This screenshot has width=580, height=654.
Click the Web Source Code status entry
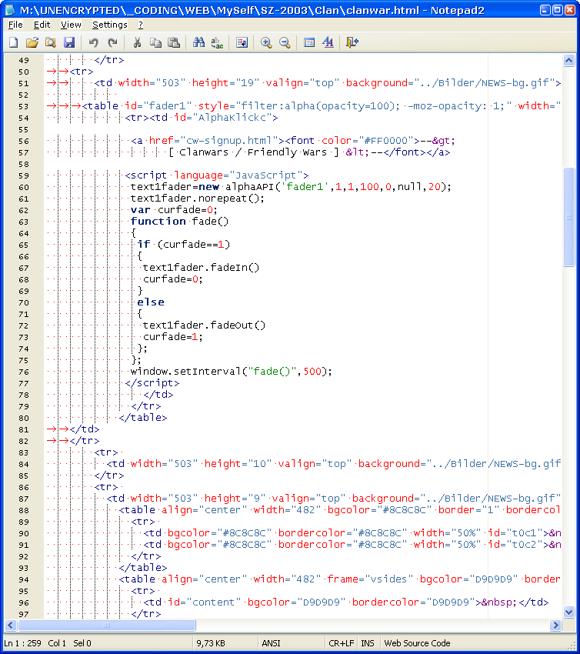417,643
